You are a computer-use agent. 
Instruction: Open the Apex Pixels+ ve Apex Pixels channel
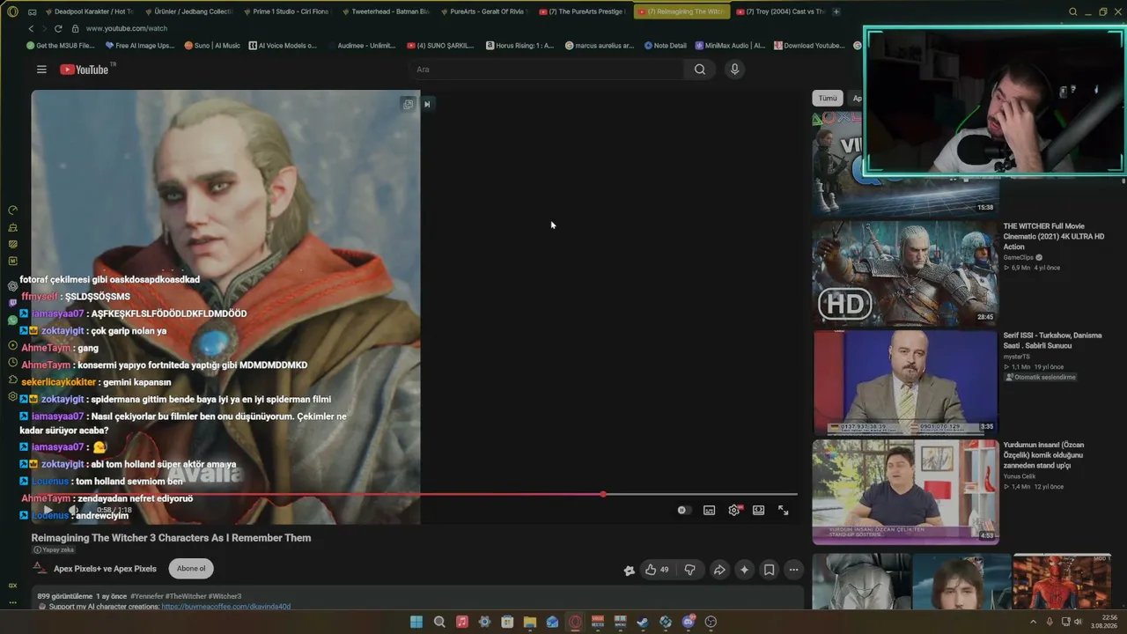click(x=105, y=569)
